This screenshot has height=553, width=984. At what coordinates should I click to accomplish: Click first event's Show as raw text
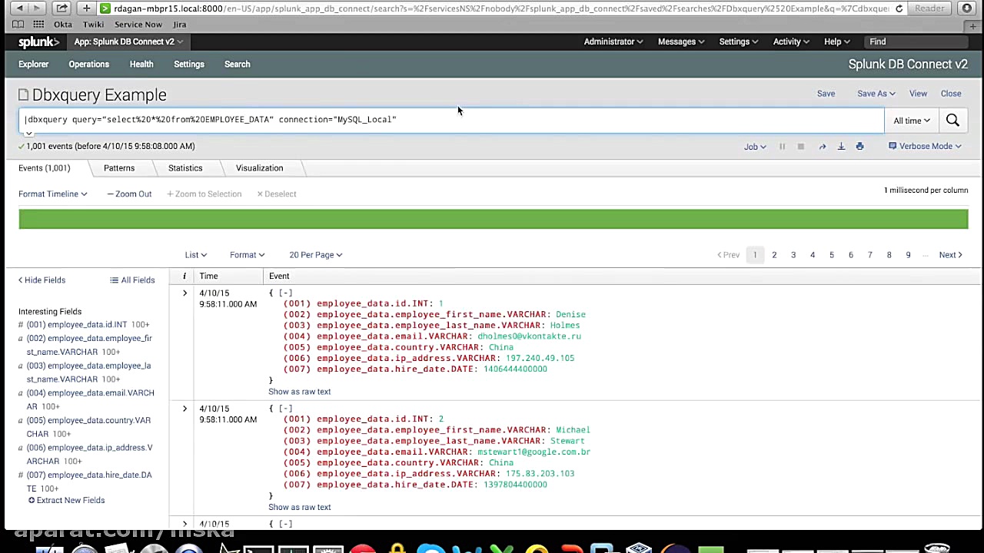tap(299, 392)
